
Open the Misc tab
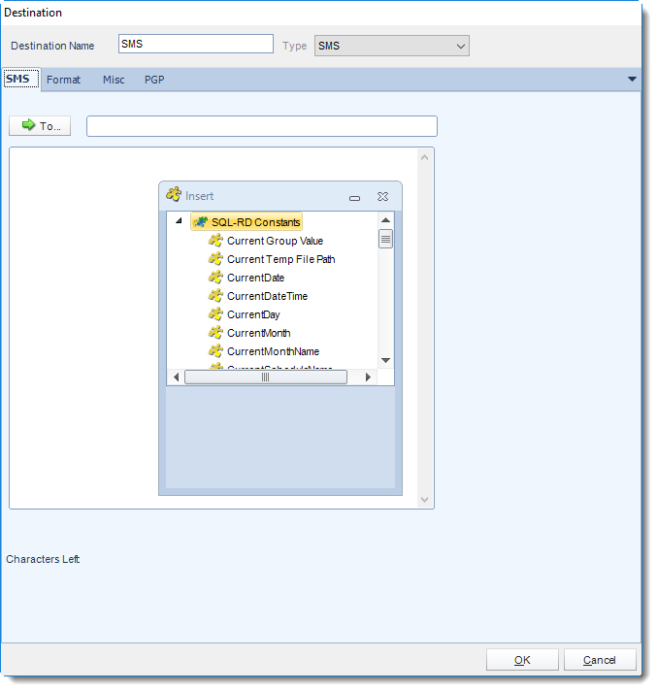(x=114, y=80)
